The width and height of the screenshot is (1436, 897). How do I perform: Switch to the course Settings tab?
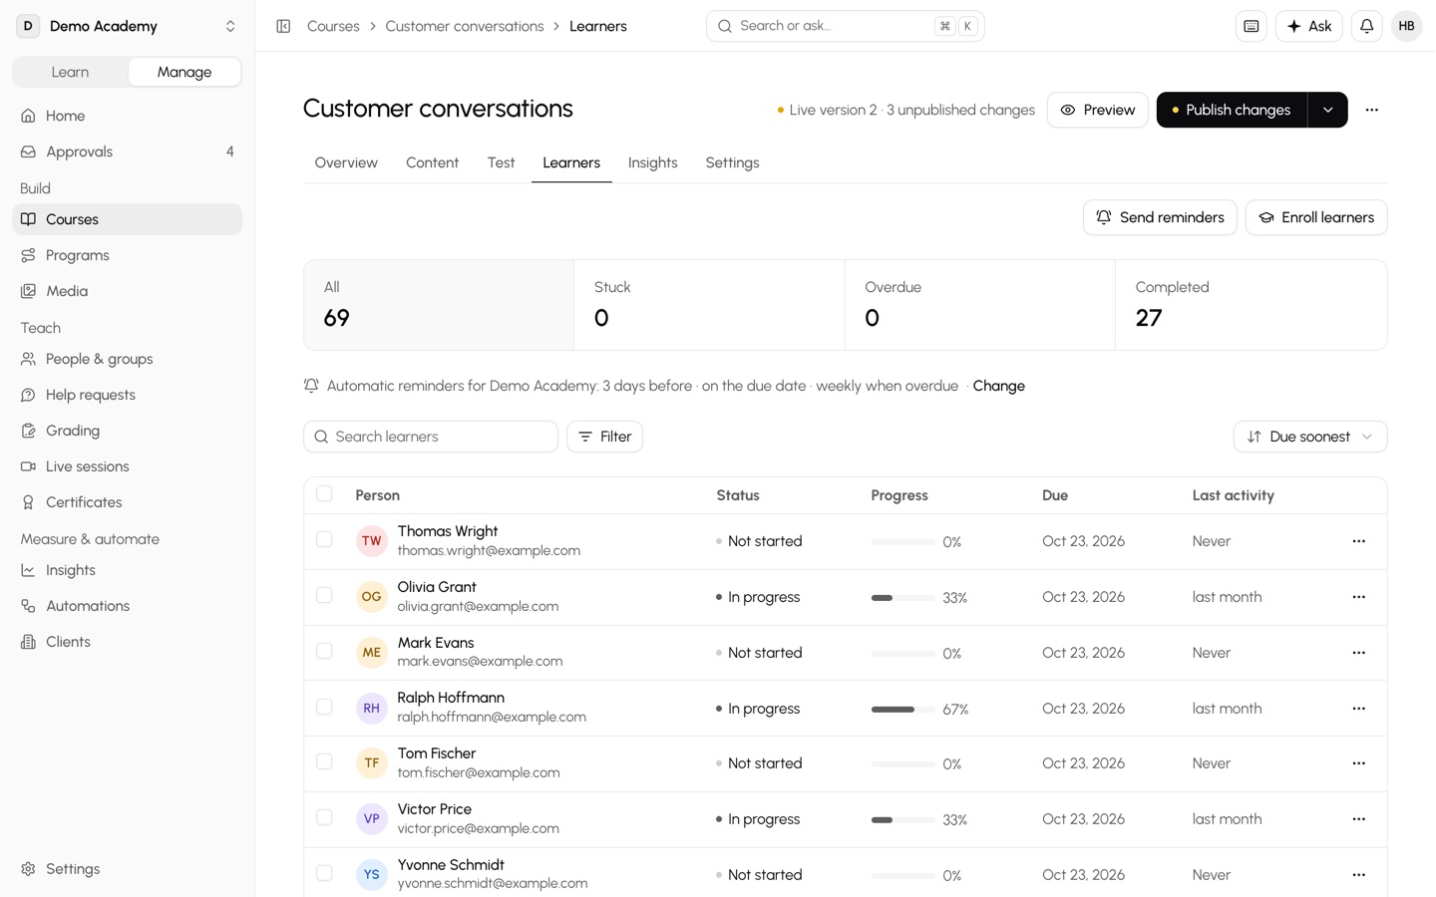[732, 162]
